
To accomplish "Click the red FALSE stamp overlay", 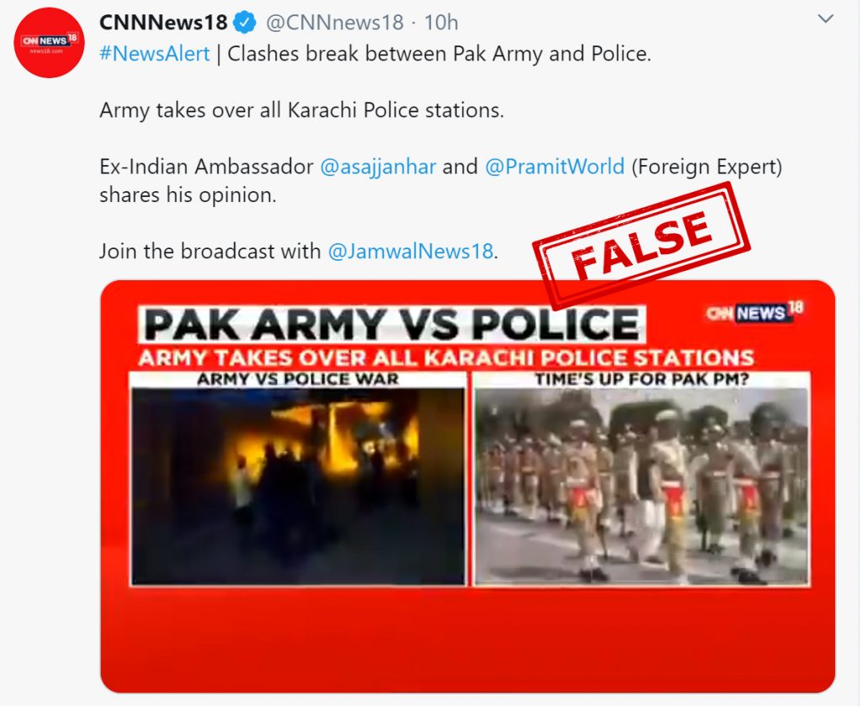I will (641, 245).
